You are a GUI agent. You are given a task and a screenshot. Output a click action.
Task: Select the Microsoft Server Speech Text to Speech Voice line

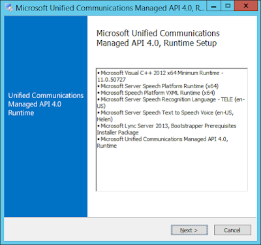165,116
